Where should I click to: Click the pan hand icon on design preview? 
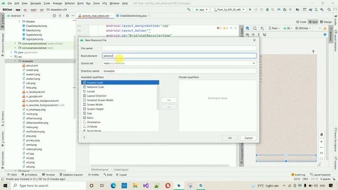[x=321, y=134]
